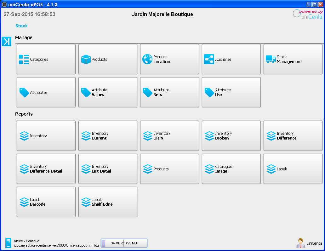
Task: Click the Products cube icon under Manage
Action: pos(86,60)
